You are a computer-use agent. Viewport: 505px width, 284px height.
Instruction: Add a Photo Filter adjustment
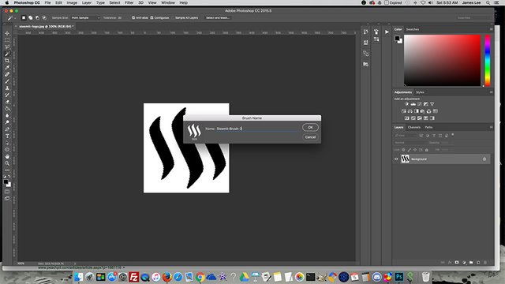click(423, 111)
